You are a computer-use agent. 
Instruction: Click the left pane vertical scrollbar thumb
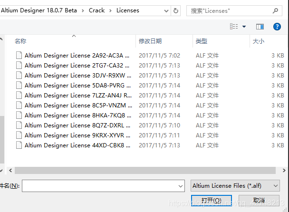tap(2, 140)
